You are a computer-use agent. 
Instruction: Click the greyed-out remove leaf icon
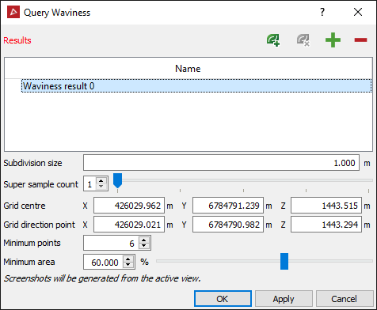(303, 40)
